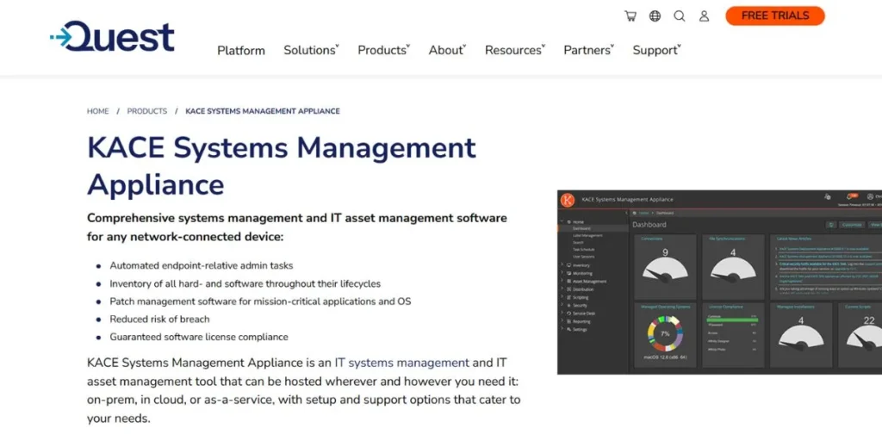Expand the Distribution section in KACE sidebar
Screen dimensions: 882x441
(x=562, y=289)
